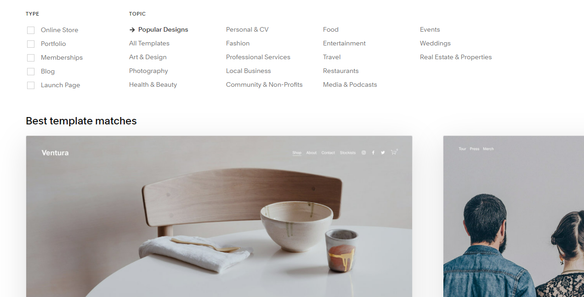Viewport: 584px width, 297px height.
Task: Open the shopping cart icon in Ventura preview
Action: point(394,152)
